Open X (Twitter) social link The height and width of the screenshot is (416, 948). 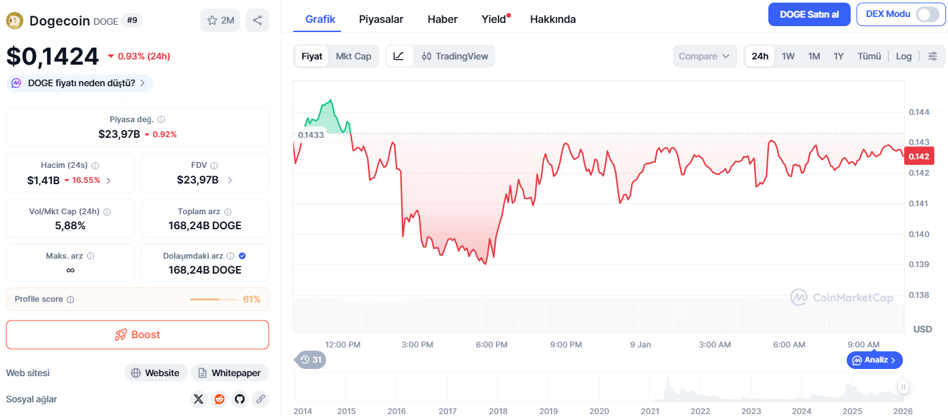click(x=199, y=398)
